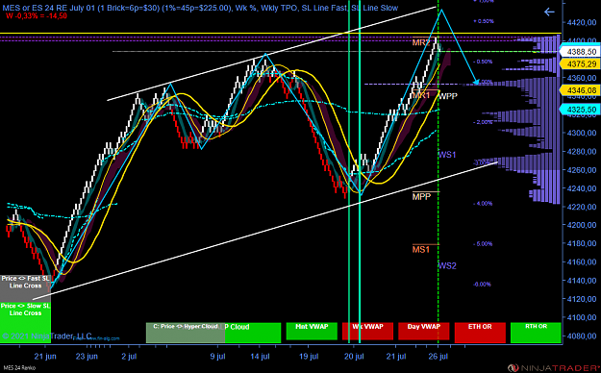Screen dimensions: 601x373
Task: Select the cyan 4325,50 price marker
Action: coord(580,110)
